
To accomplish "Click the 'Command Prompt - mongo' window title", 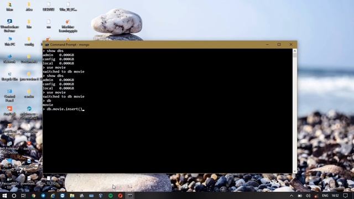I will [x=70, y=45].
